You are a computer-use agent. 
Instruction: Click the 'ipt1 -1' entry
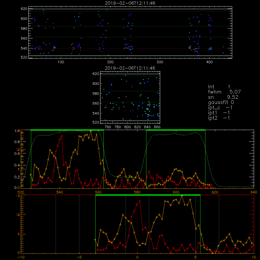click(x=219, y=113)
